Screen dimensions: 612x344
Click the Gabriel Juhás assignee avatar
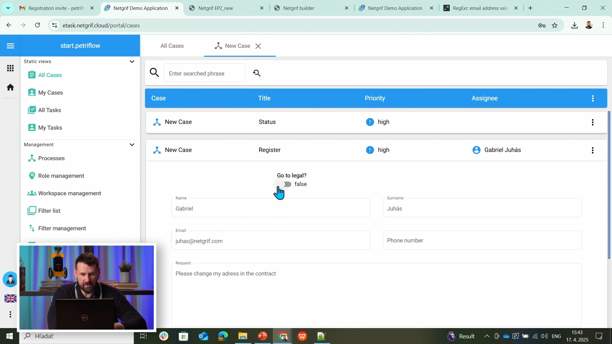point(476,150)
